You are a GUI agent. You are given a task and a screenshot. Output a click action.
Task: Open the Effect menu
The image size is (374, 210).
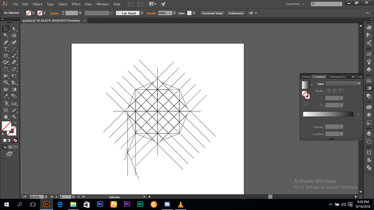pyautogui.click(x=76, y=4)
